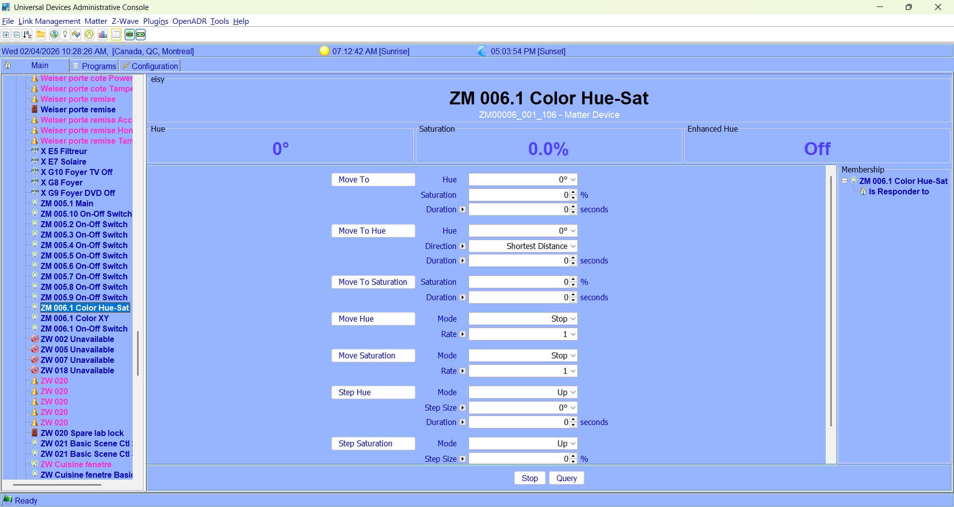
Task: Click the yellow folder toolbar icon
Action: (x=41, y=34)
